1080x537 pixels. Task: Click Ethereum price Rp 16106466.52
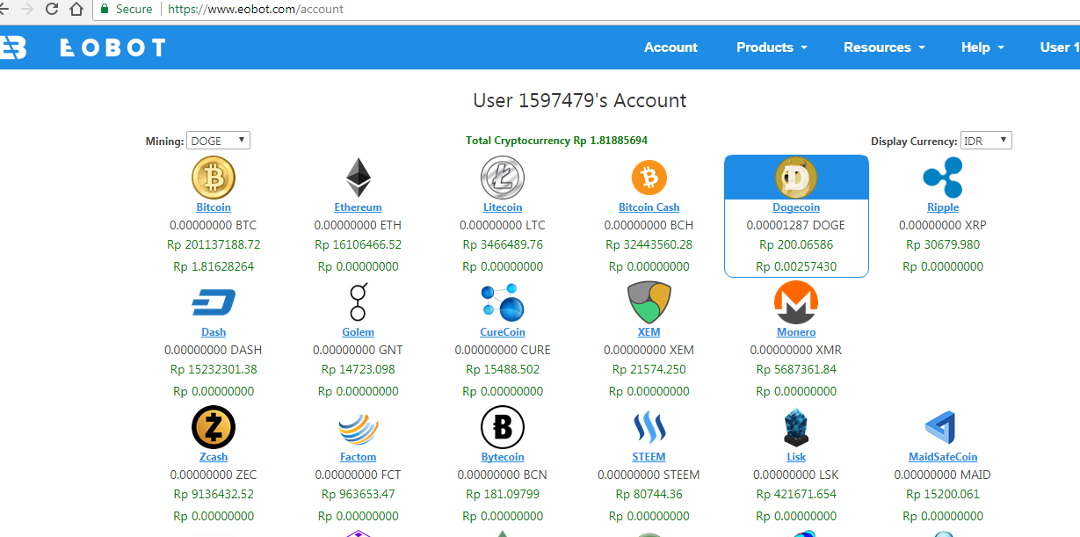pos(358,245)
